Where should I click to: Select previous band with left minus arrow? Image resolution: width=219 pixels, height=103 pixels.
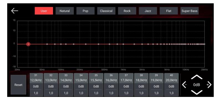click(x=184, y=85)
